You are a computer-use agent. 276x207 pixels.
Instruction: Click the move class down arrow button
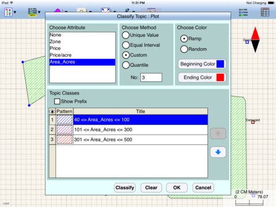[218, 152]
